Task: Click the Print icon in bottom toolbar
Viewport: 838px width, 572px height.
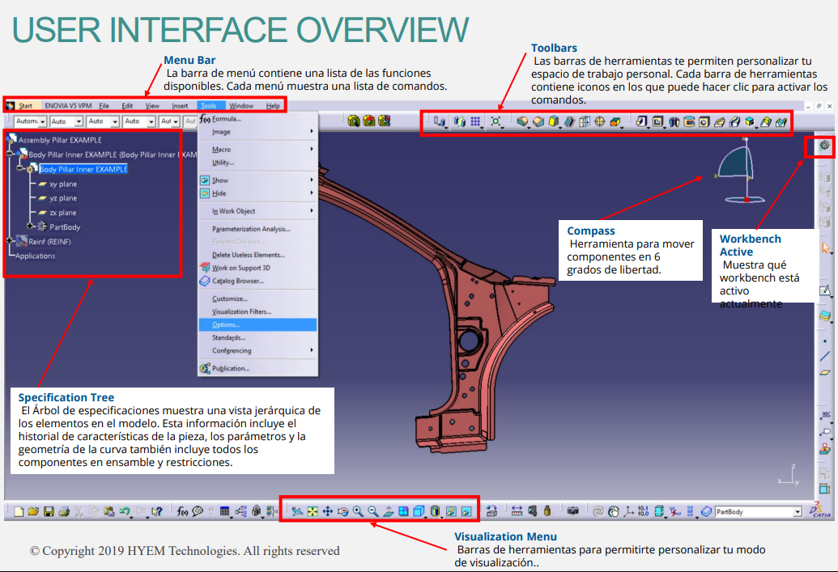Action: [x=63, y=511]
